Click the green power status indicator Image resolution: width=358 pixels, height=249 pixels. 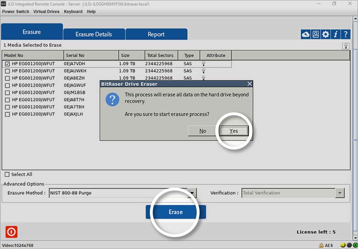click(x=355, y=245)
